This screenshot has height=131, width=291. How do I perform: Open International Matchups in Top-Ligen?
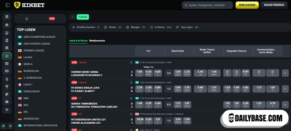40,126
